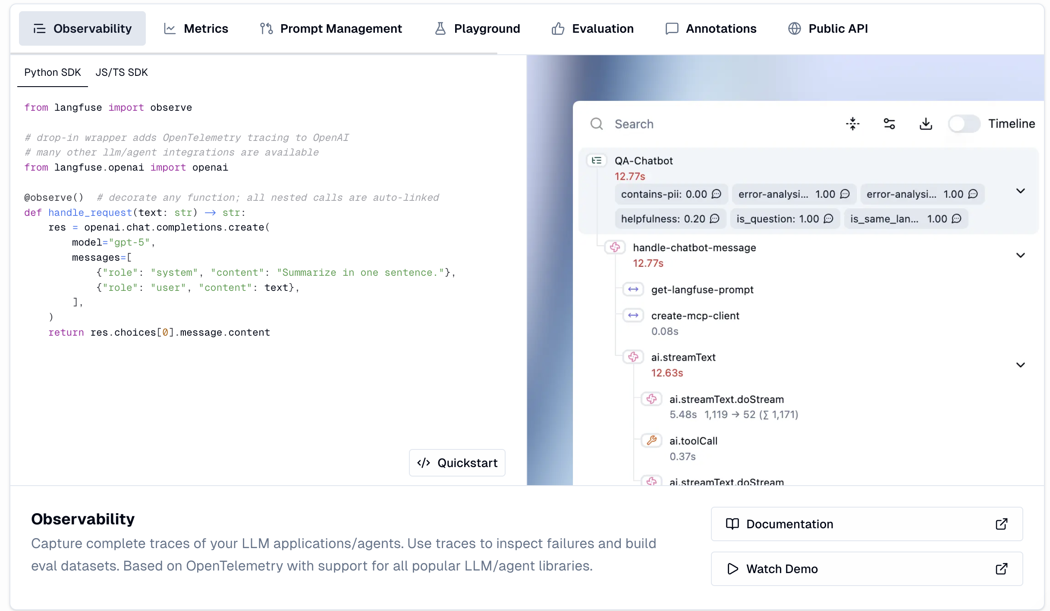This screenshot has height=611, width=1050.
Task: Collapse the QA-Chatbot row chevron
Action: click(x=1020, y=191)
